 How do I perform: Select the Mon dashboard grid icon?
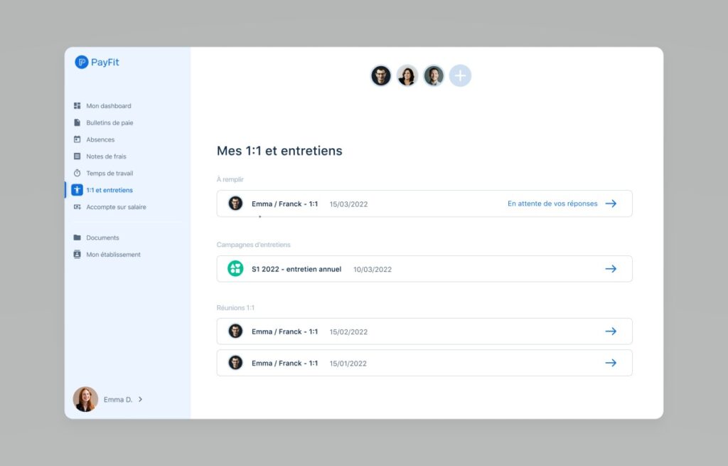tap(77, 105)
